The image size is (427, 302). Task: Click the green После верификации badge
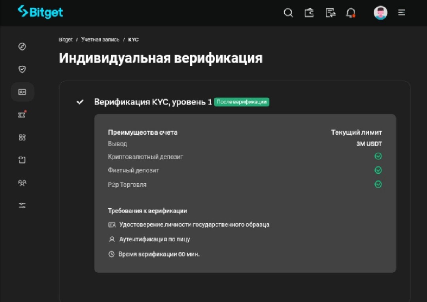pos(242,102)
